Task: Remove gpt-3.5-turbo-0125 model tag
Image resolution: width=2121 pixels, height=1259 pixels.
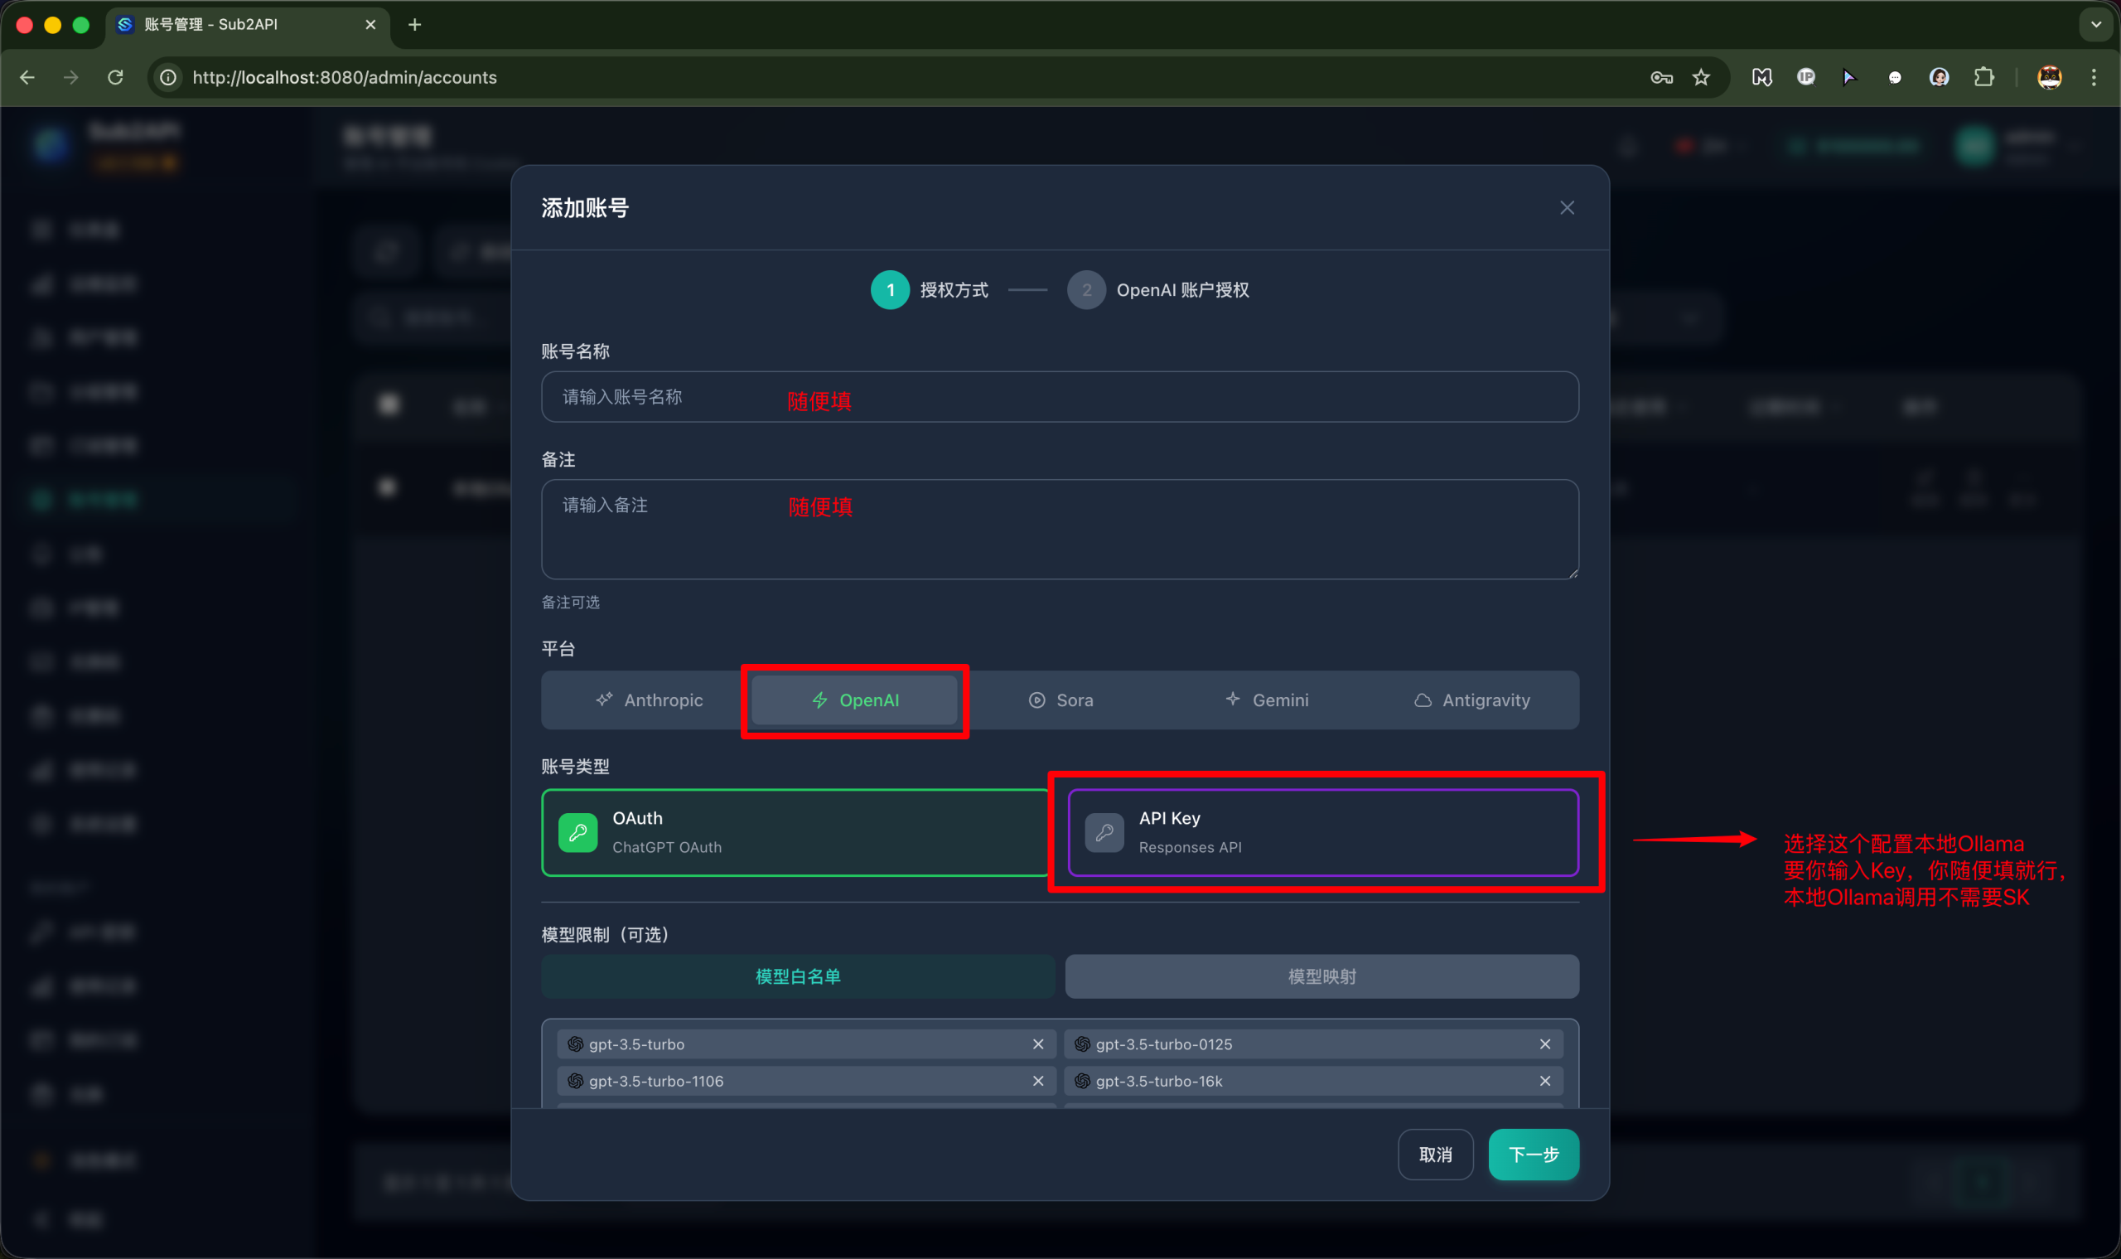Action: [1544, 1044]
